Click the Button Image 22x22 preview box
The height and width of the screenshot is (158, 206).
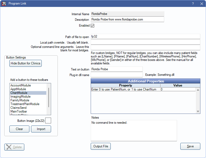pyautogui.click(x=48, y=121)
